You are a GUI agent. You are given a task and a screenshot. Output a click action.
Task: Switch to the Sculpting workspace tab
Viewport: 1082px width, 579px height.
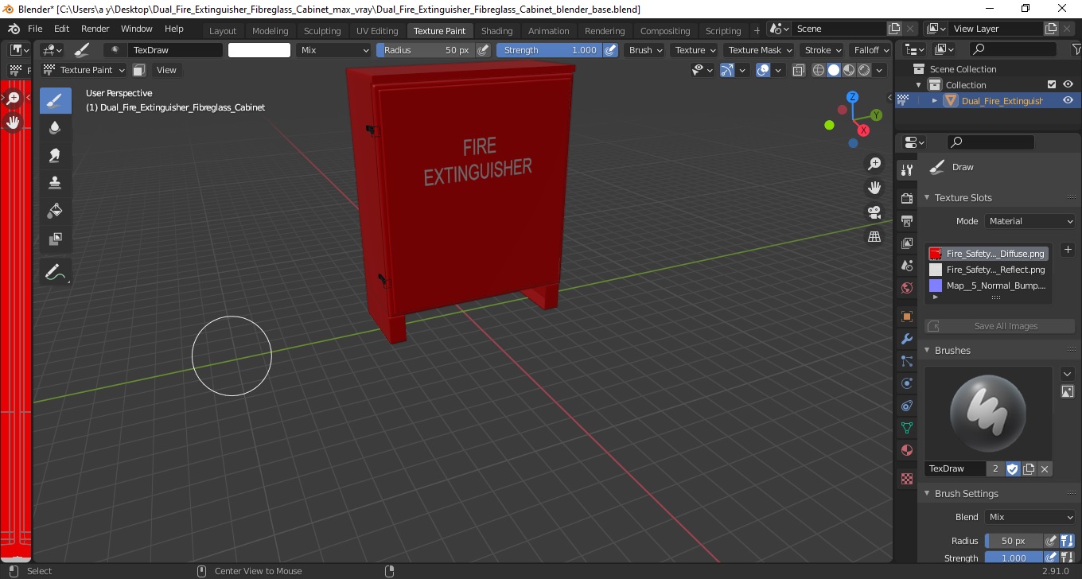(322, 31)
